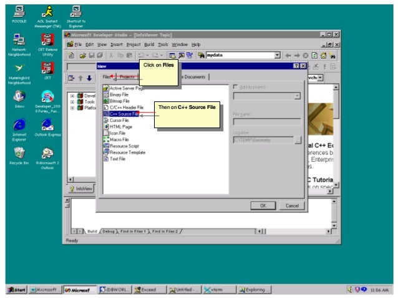Open the Redo history dropdown arrow
Screen dimensions: 398x298
[x=162, y=55]
